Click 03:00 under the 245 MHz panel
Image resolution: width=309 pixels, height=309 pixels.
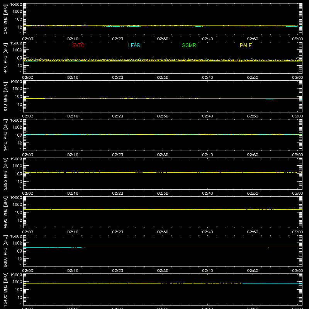point(297,39)
